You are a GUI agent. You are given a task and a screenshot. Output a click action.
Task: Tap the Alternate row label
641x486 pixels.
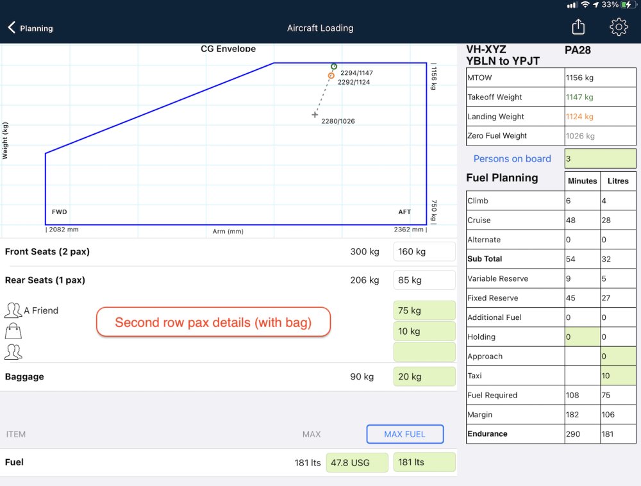point(484,240)
